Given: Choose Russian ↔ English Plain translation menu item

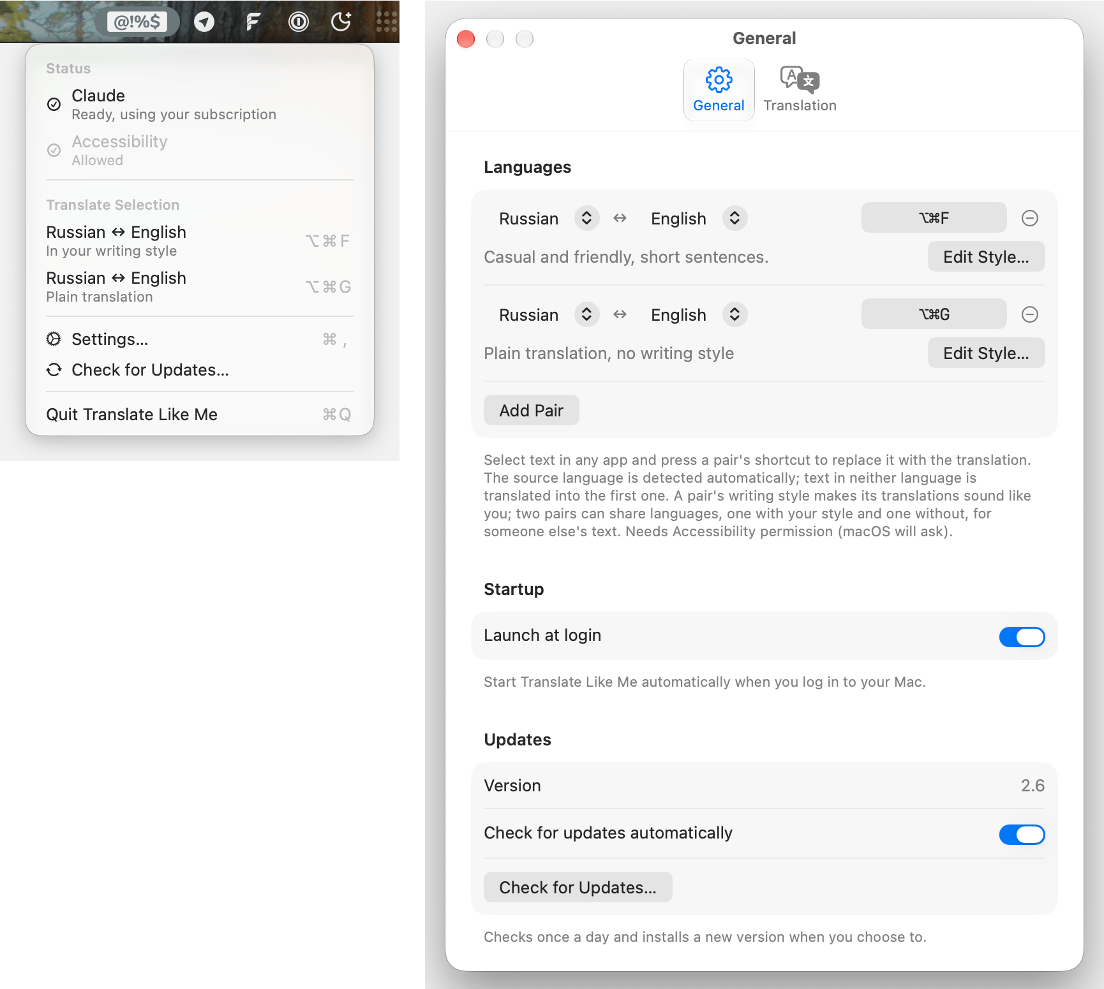Looking at the screenshot, I should click(x=199, y=286).
